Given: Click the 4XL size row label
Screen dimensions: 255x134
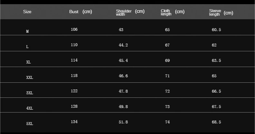Looking at the screenshot, I should 30,108.
